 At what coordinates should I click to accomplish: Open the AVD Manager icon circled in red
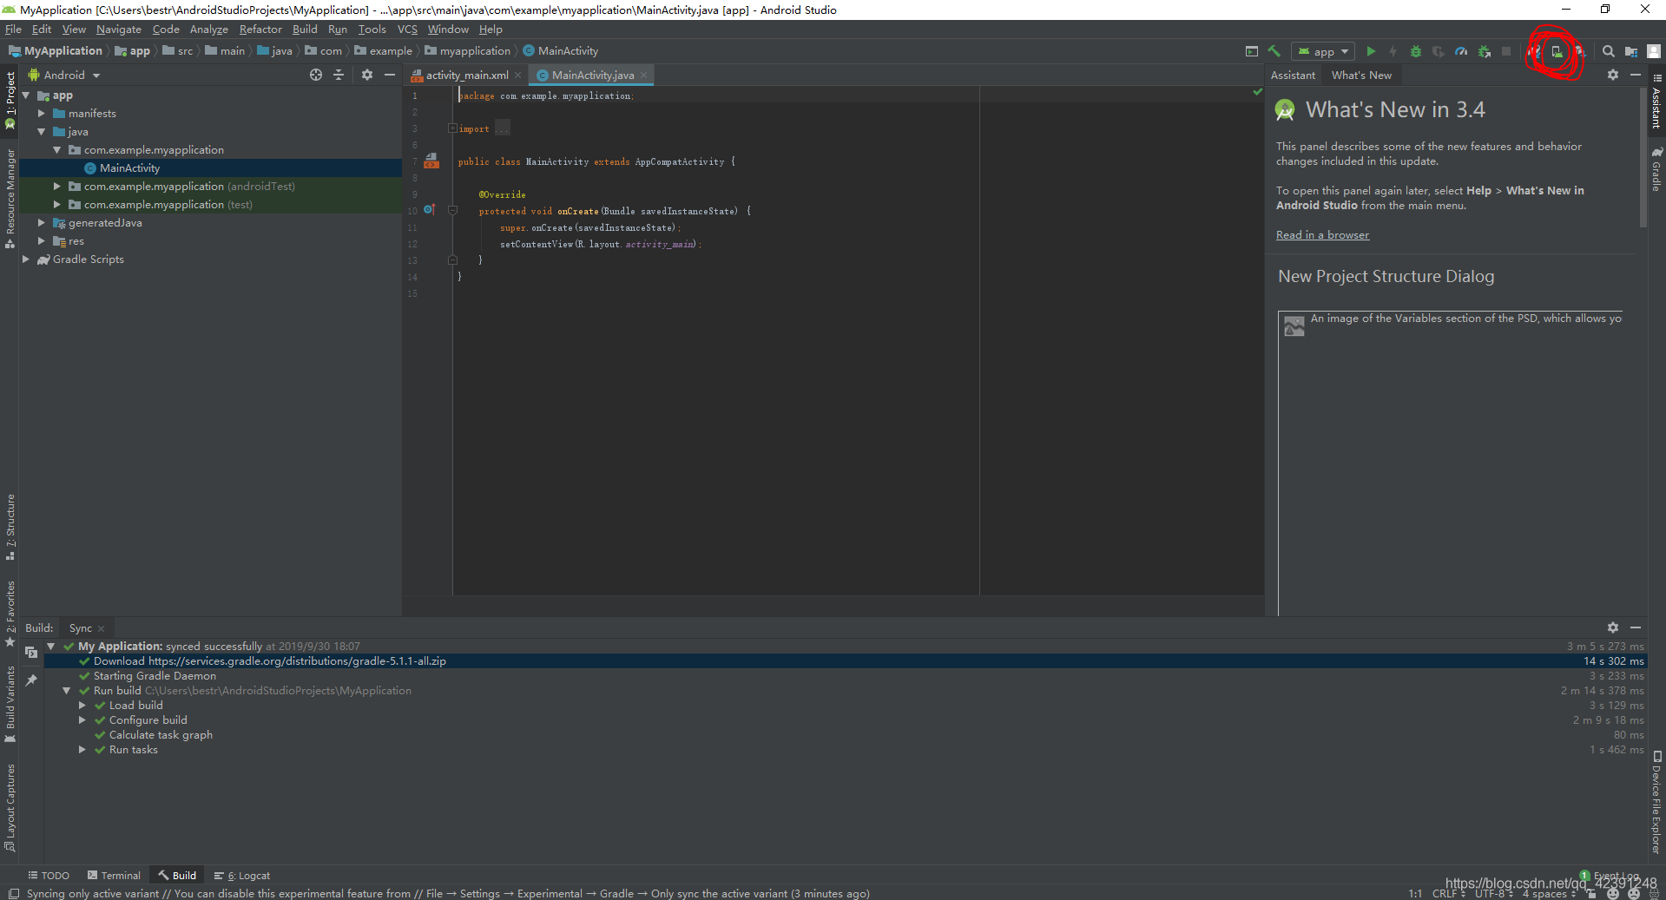click(x=1557, y=52)
